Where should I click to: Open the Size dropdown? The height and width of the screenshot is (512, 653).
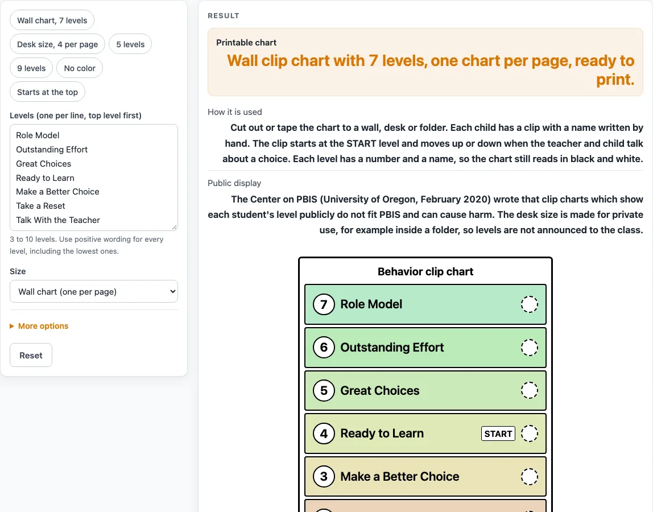[x=94, y=292]
